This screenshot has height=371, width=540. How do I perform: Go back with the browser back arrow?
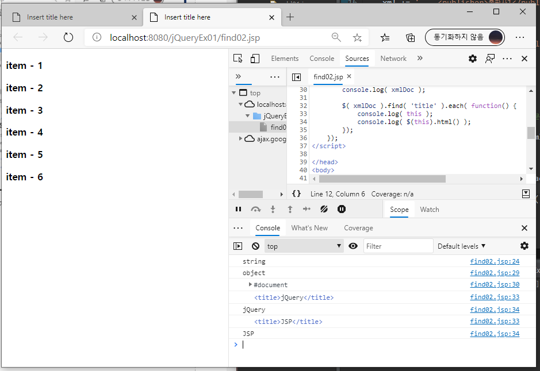coord(18,37)
